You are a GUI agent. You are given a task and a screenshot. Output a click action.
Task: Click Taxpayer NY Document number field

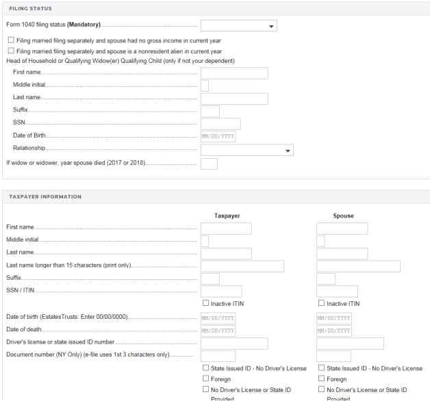pos(218,356)
